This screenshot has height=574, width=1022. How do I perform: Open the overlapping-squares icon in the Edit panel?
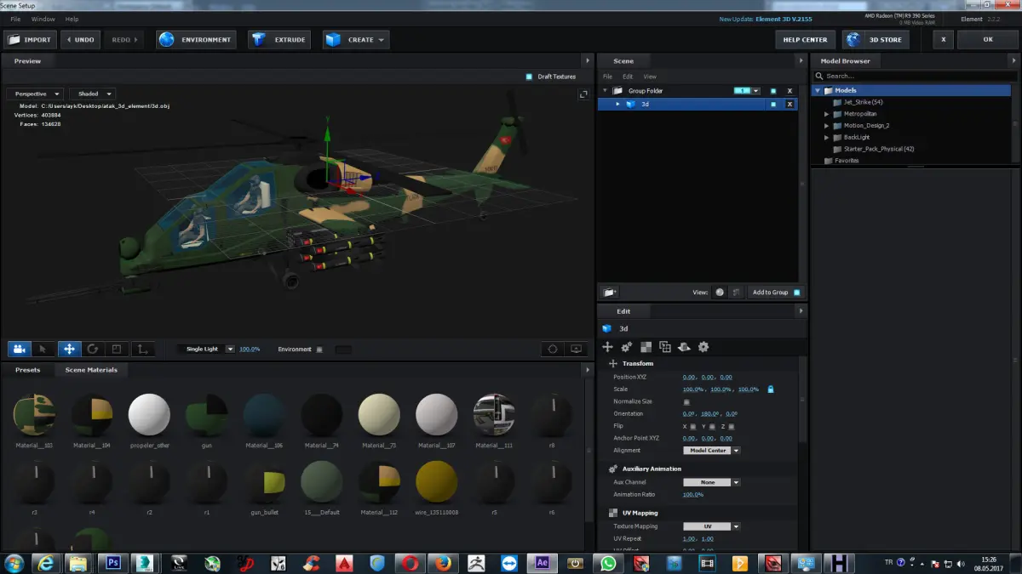point(665,347)
